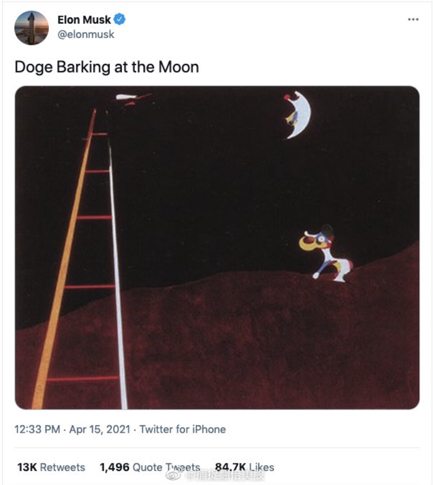433x485 pixels.
Task: Open Elon Musk's profile avatar picture
Action: [32, 28]
